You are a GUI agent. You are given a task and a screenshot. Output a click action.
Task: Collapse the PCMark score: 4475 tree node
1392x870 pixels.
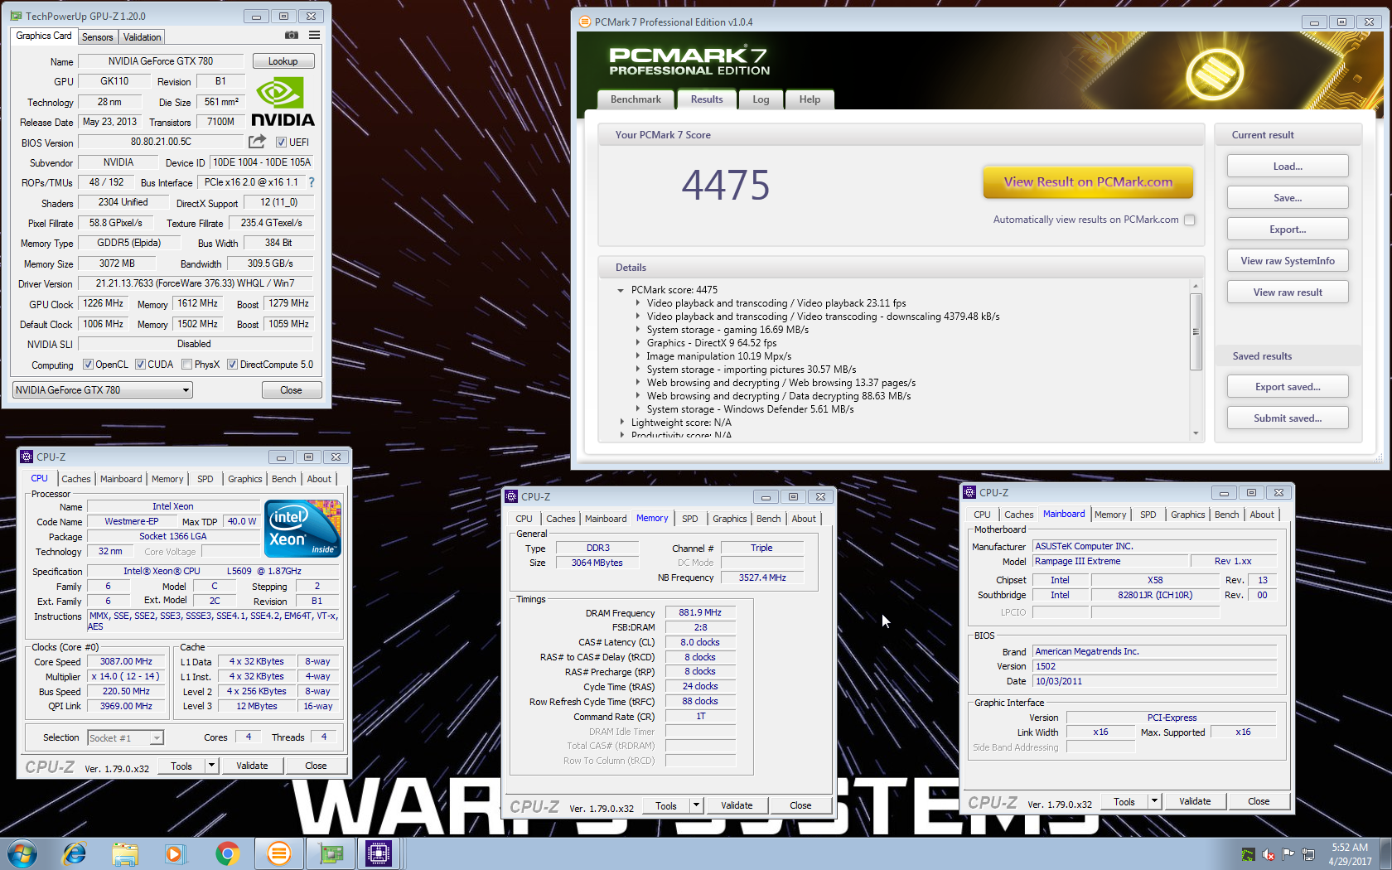coord(621,290)
